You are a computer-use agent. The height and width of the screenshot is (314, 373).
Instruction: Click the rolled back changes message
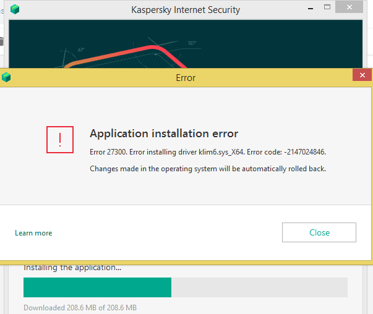pyautogui.click(x=208, y=169)
